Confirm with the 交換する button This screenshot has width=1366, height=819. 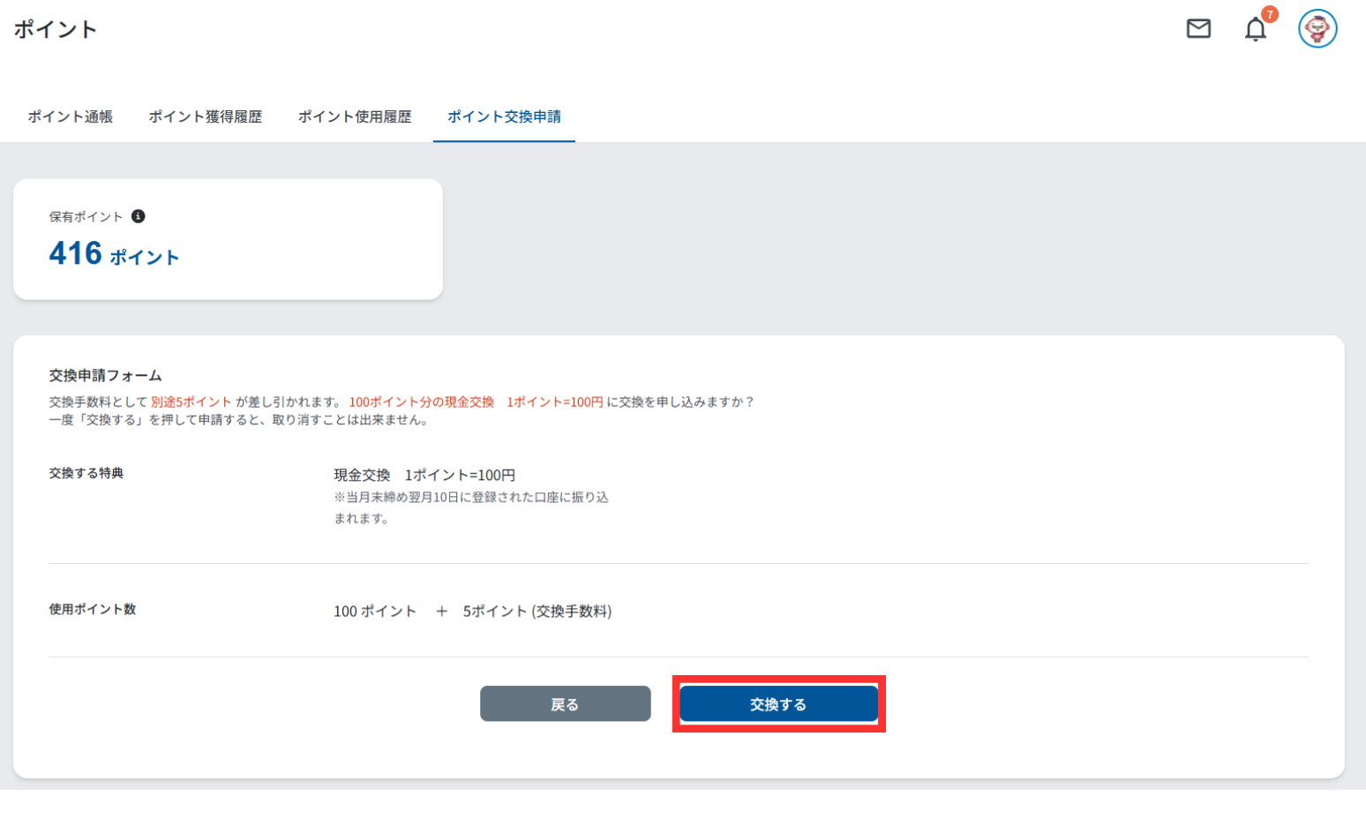778,704
